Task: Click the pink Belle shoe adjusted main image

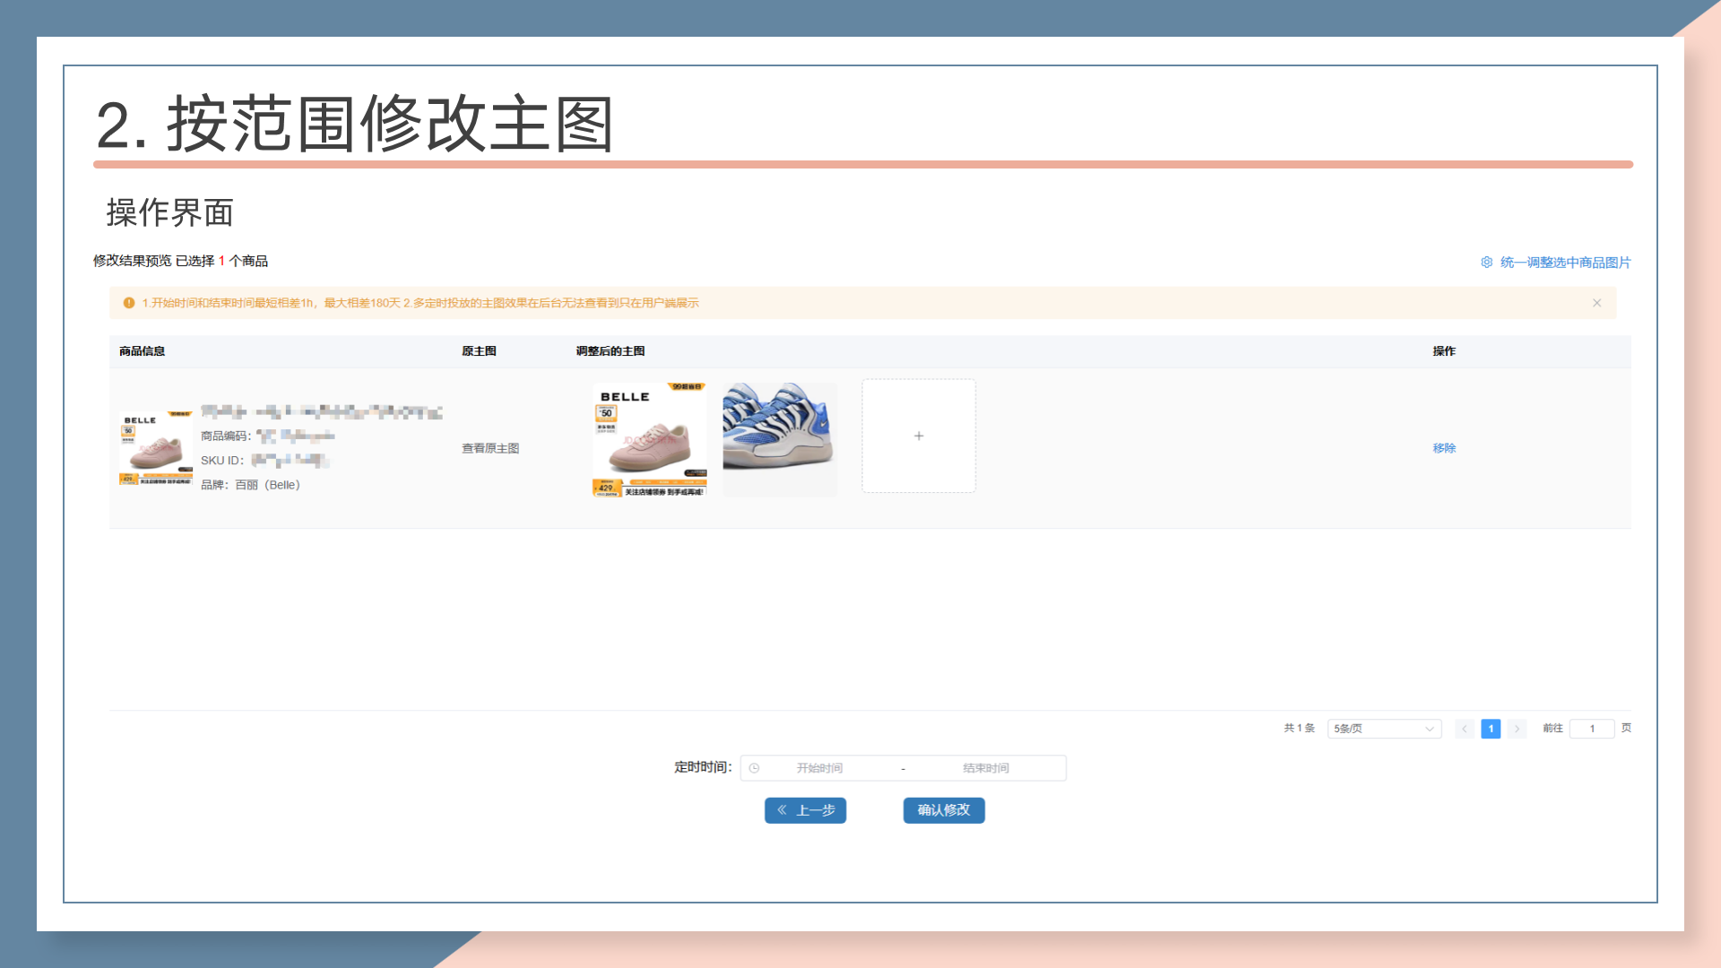Action: 649,439
